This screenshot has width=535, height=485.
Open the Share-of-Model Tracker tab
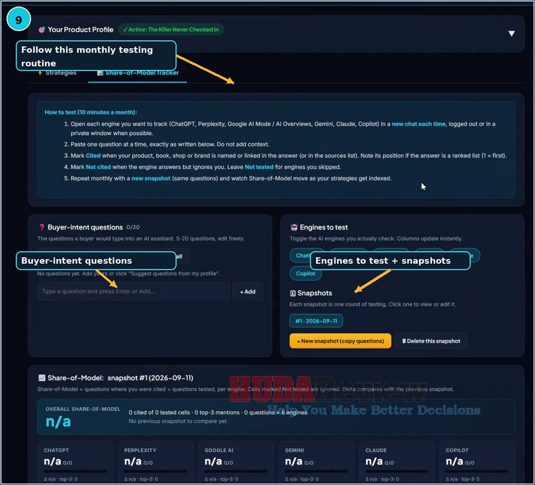coord(138,73)
